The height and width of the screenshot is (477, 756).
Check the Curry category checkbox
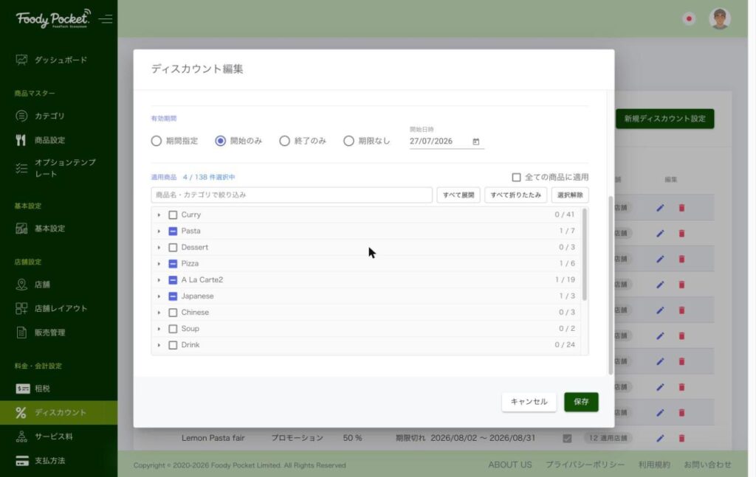[x=173, y=215]
